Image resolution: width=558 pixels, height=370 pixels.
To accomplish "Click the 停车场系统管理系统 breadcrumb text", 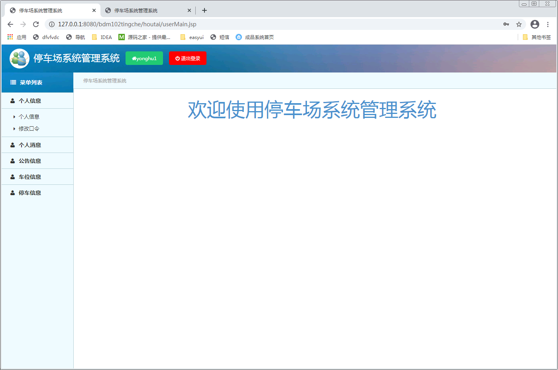I will [105, 81].
